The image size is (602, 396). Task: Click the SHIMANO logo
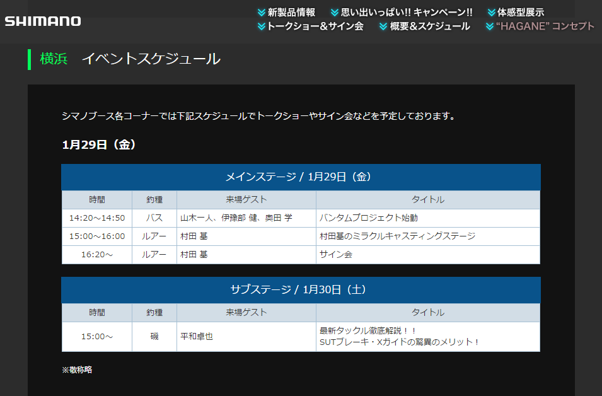click(x=43, y=21)
